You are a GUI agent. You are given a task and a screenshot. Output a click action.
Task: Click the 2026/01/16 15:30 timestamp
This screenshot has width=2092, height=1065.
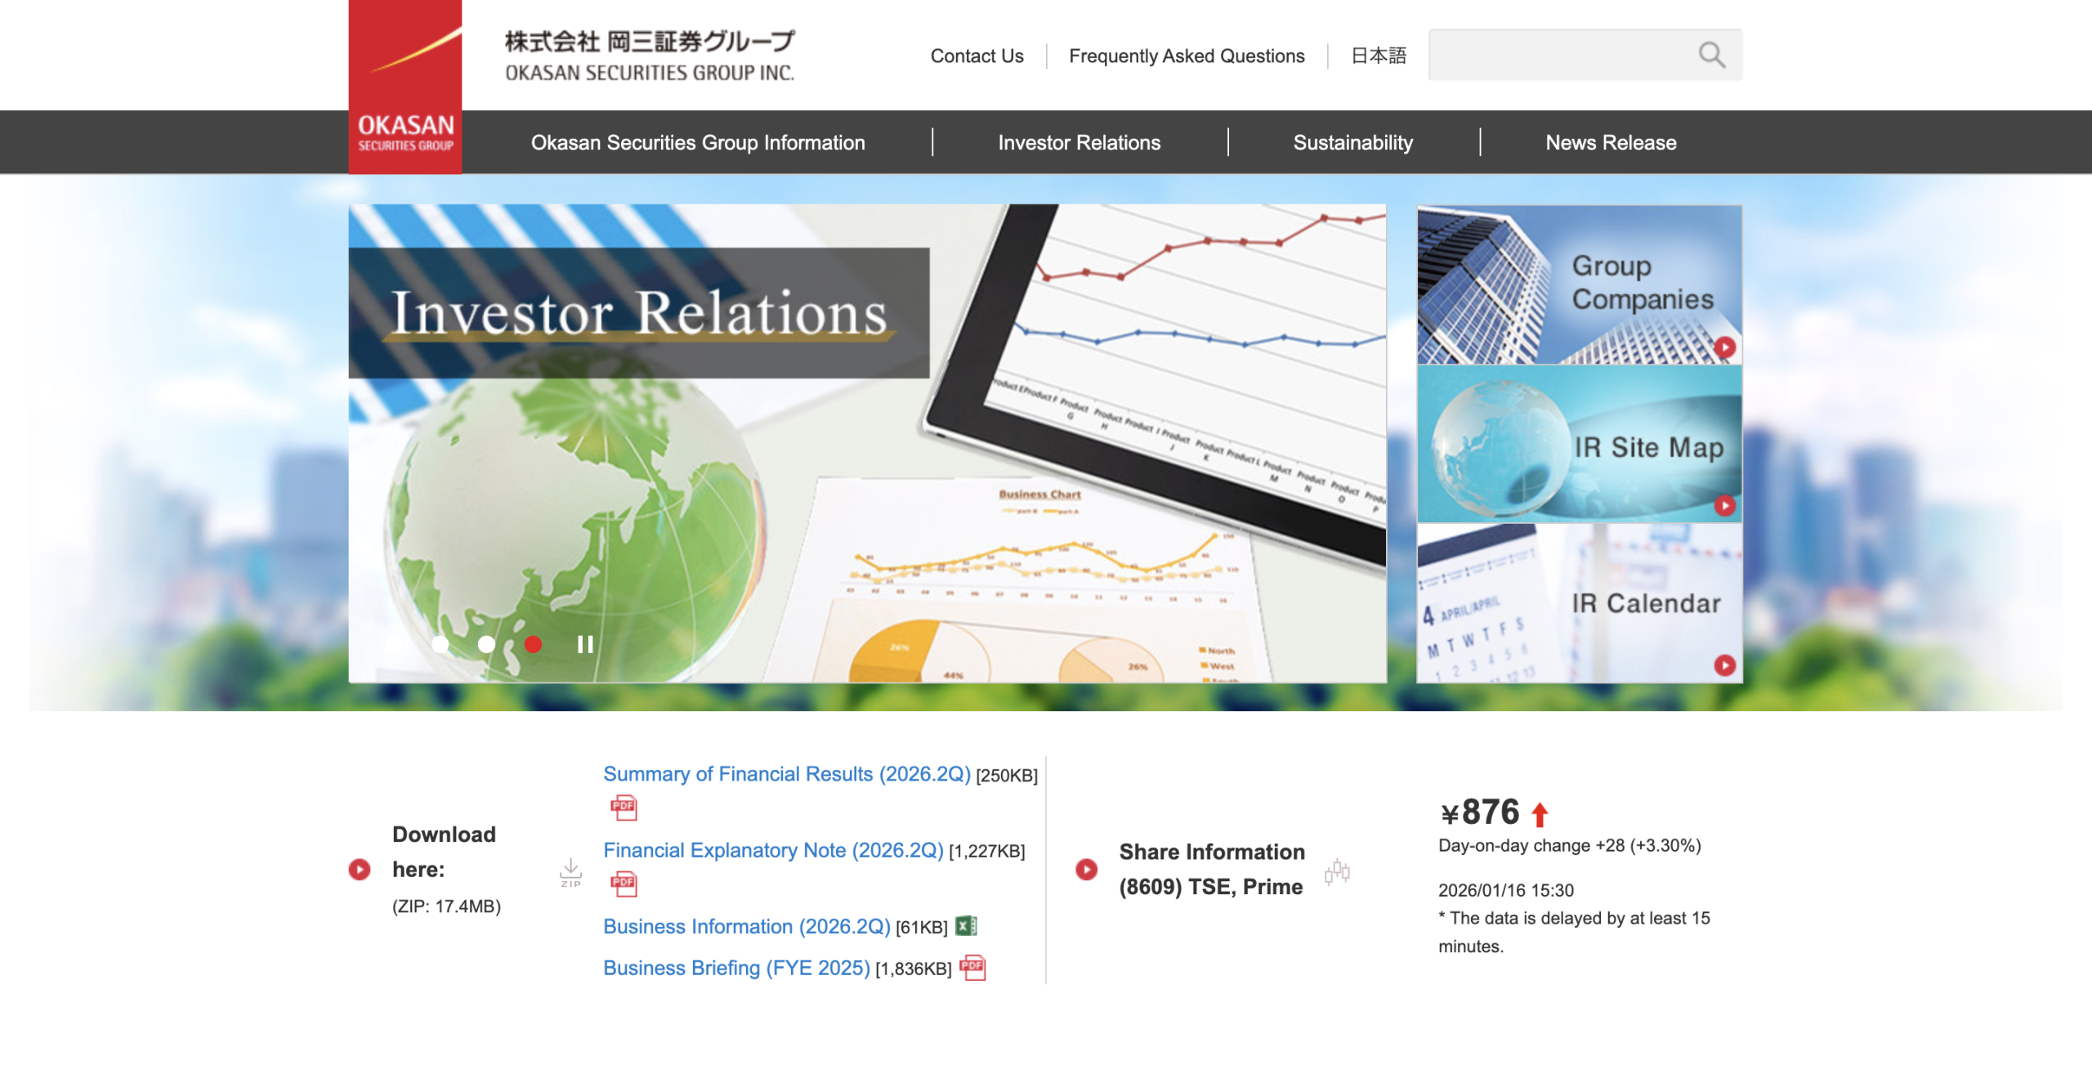(1506, 890)
